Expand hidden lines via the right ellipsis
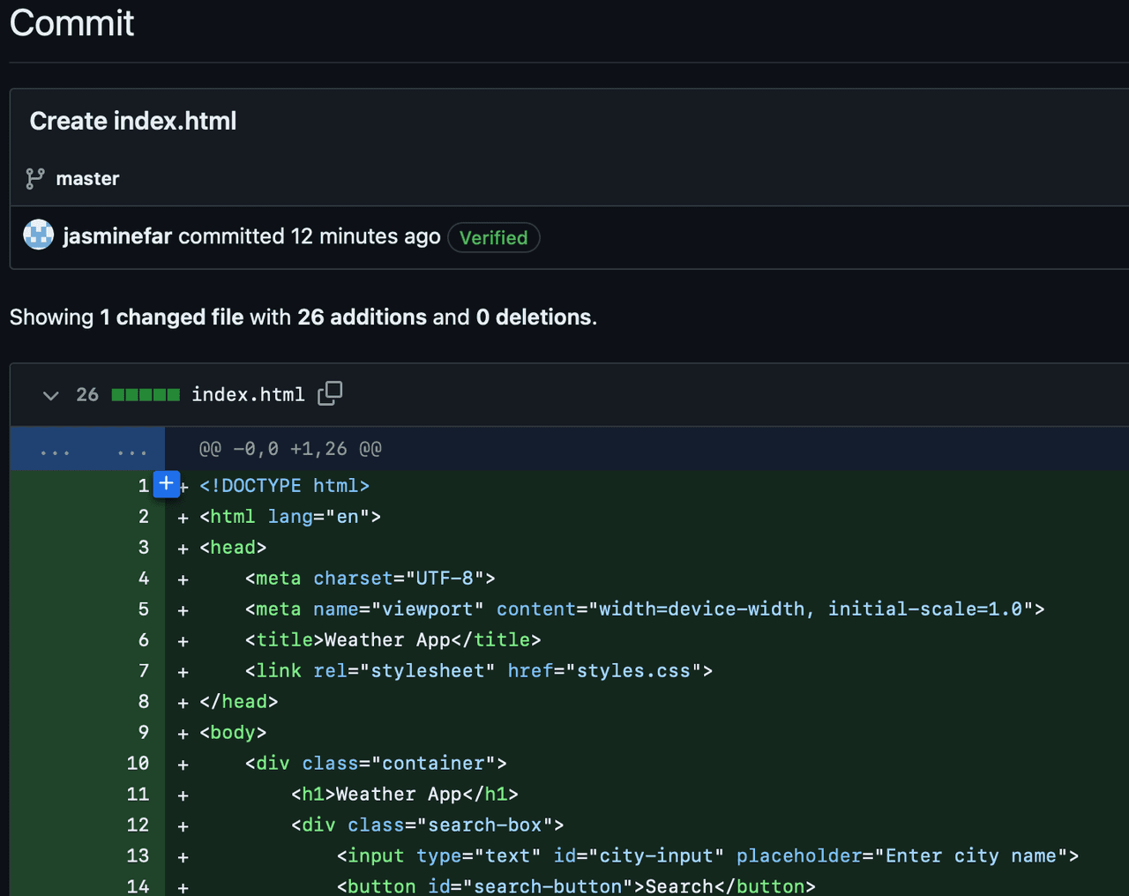Screen dimensions: 1129x896 [x=131, y=451]
